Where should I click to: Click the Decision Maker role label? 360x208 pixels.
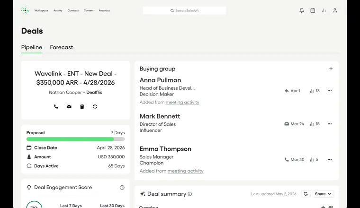(157, 94)
